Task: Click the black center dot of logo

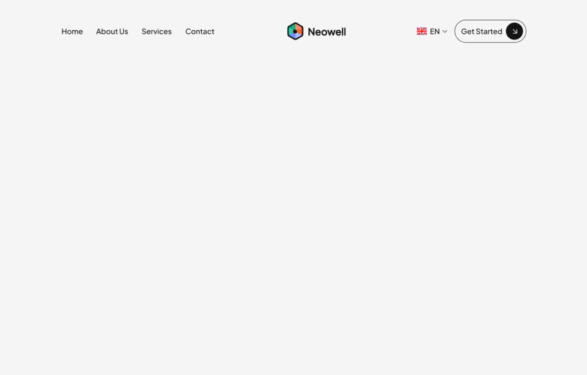Action: [x=295, y=31]
